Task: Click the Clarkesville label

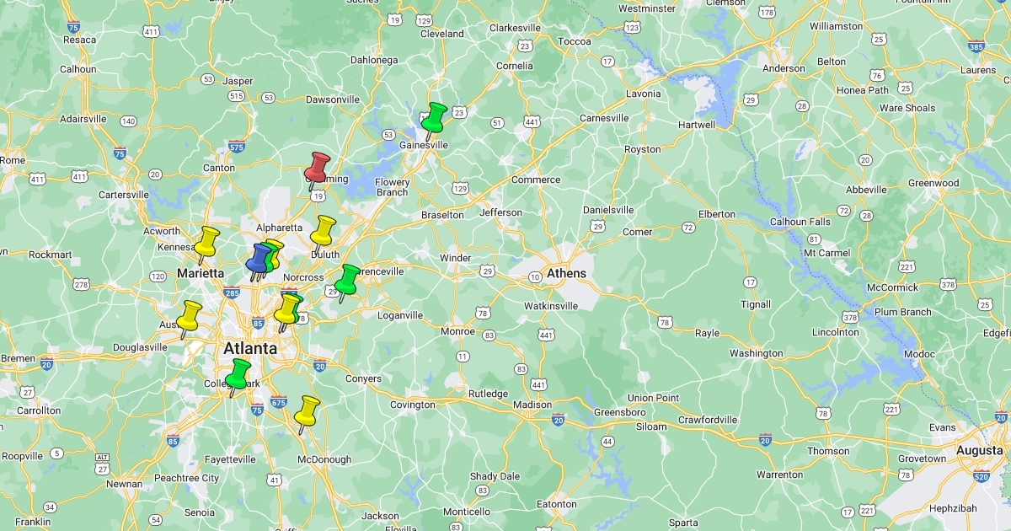Action: pyautogui.click(x=515, y=28)
